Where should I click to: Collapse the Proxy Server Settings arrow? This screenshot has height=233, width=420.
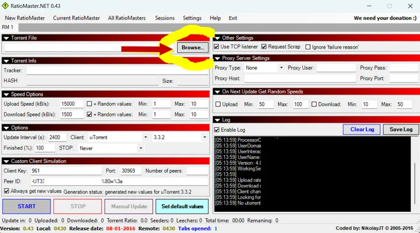pos(217,58)
